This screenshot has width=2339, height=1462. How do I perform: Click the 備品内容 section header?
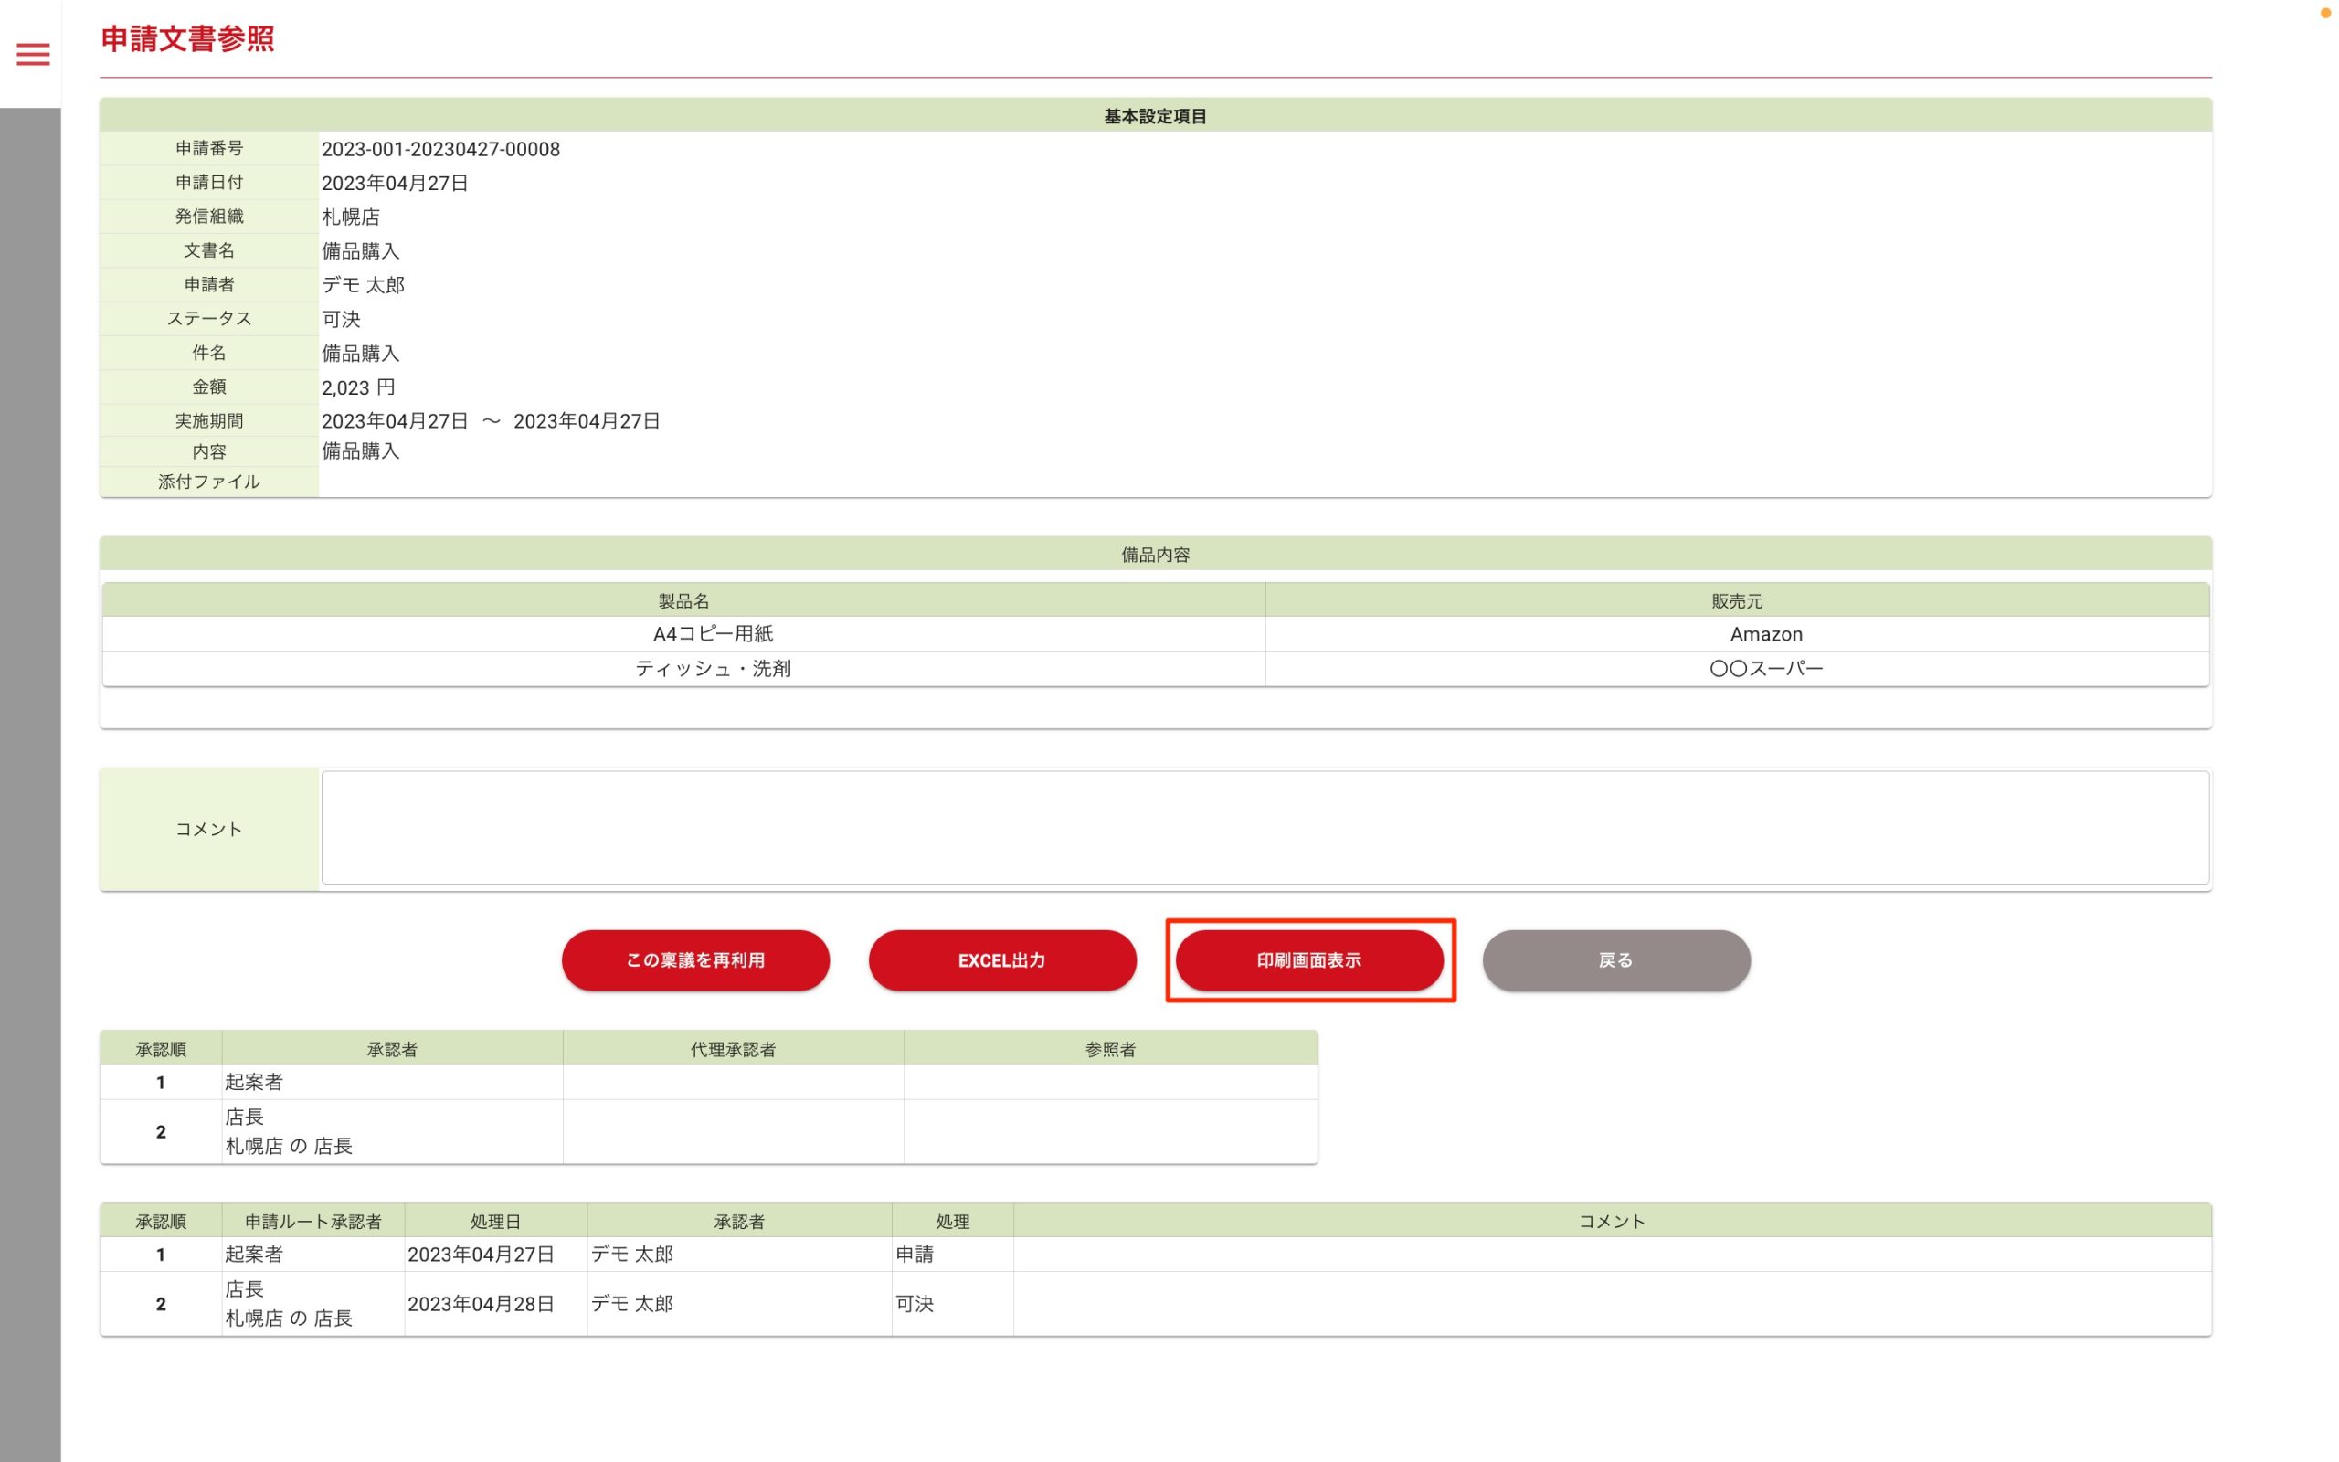1155,554
